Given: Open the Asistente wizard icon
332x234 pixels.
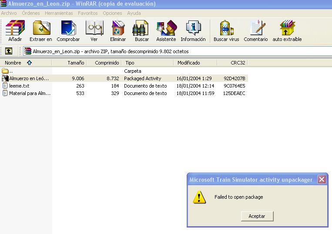Looking at the screenshot, I should click(x=166, y=31).
